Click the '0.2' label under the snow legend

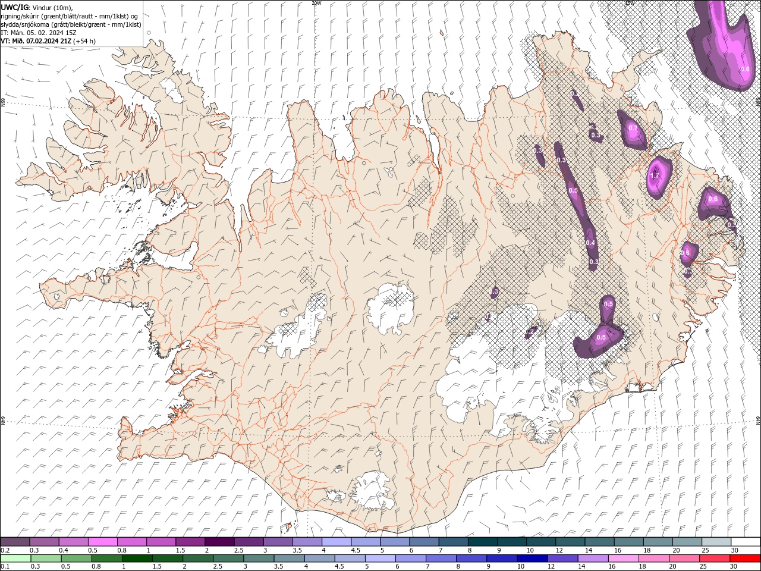pyautogui.click(x=5, y=550)
